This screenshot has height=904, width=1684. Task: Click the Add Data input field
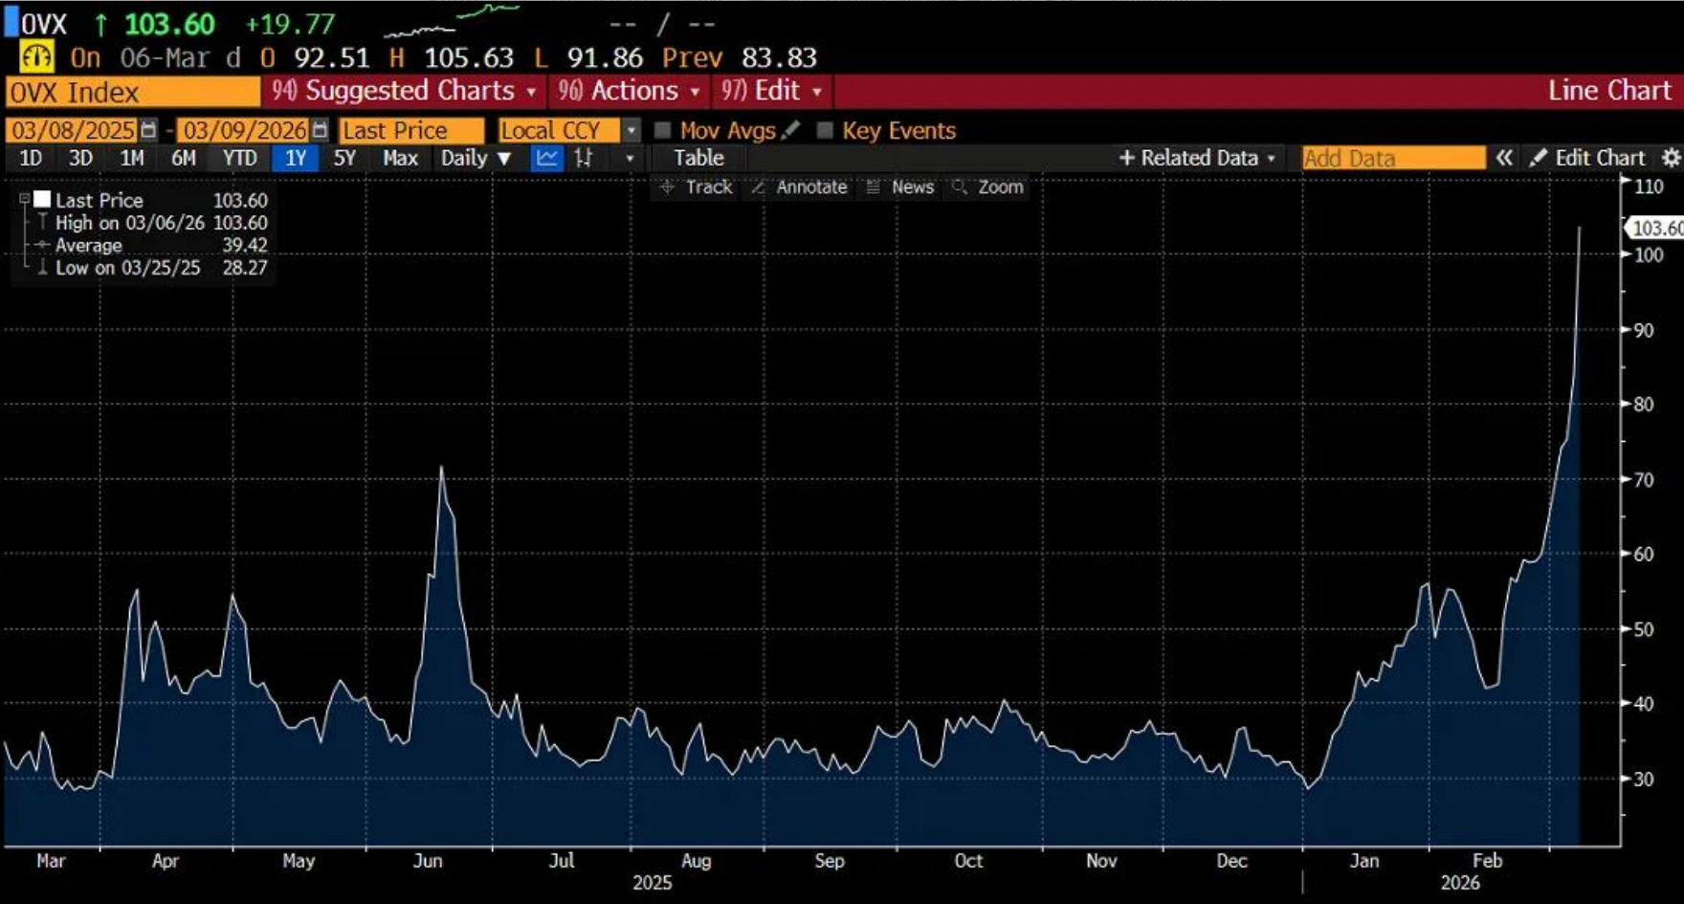tap(1393, 159)
